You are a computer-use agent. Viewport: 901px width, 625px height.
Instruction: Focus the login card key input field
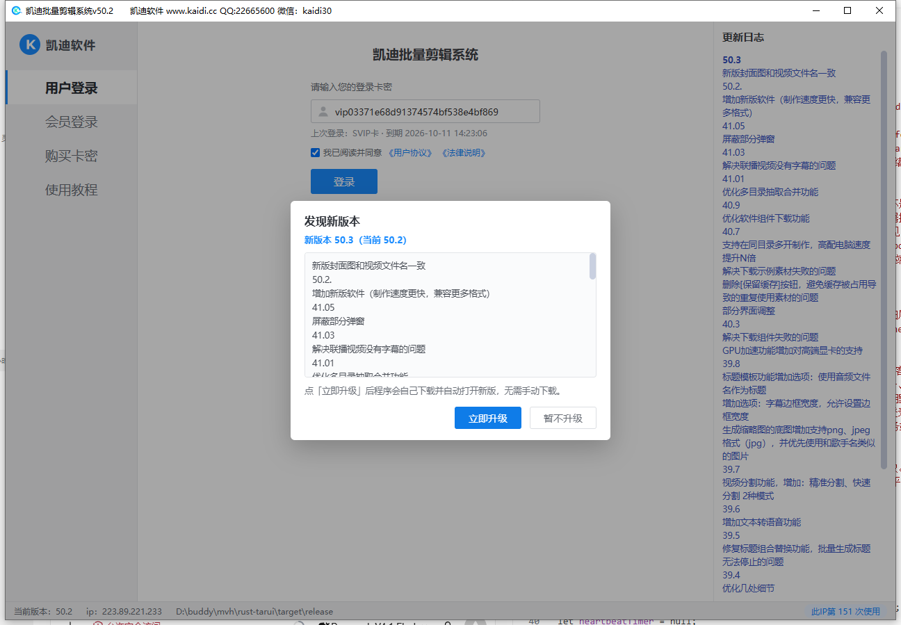click(425, 111)
